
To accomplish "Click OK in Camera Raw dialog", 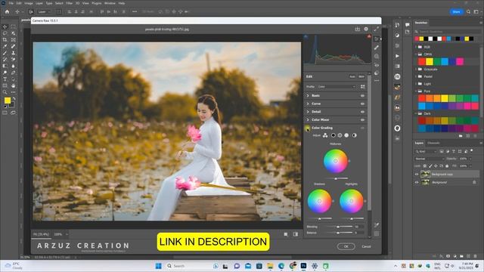I will click(346, 246).
